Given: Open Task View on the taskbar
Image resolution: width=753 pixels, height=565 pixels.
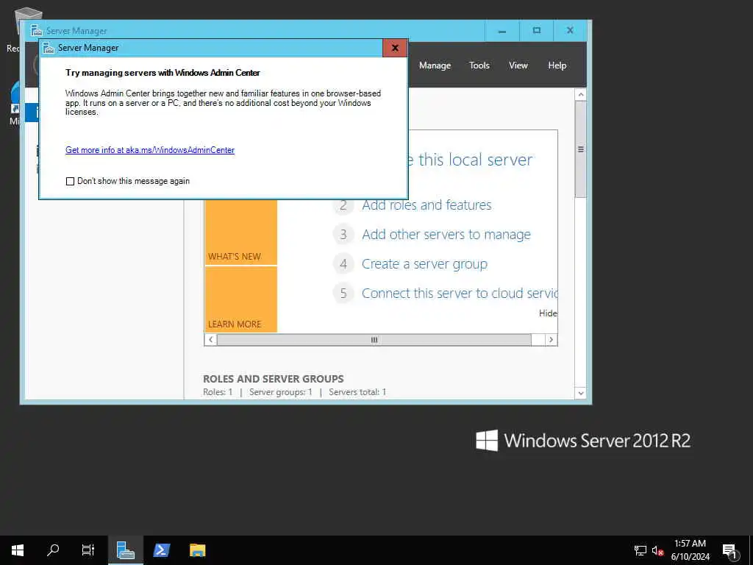Looking at the screenshot, I should (x=88, y=550).
